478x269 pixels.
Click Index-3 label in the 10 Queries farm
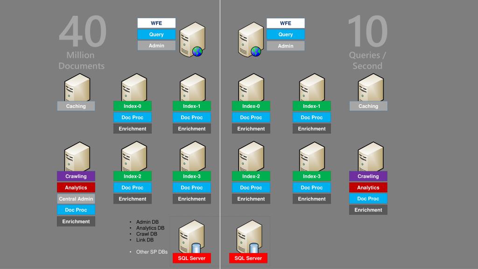tap(311, 176)
